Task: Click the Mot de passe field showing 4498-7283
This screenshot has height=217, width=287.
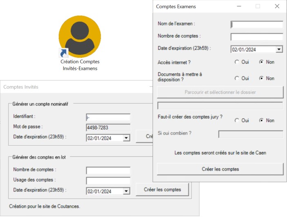Action: [108, 128]
